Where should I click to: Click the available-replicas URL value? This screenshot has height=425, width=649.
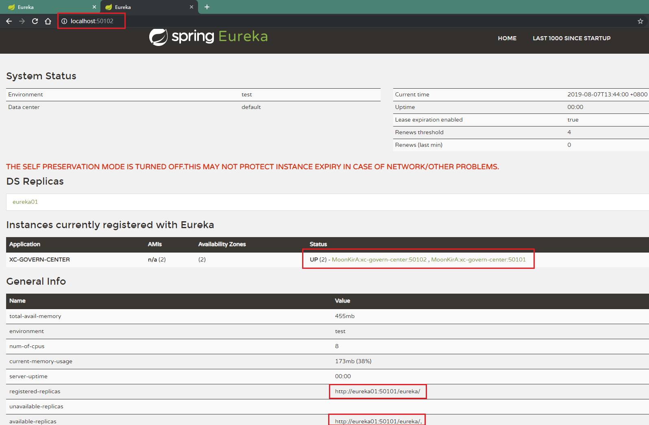378,421
